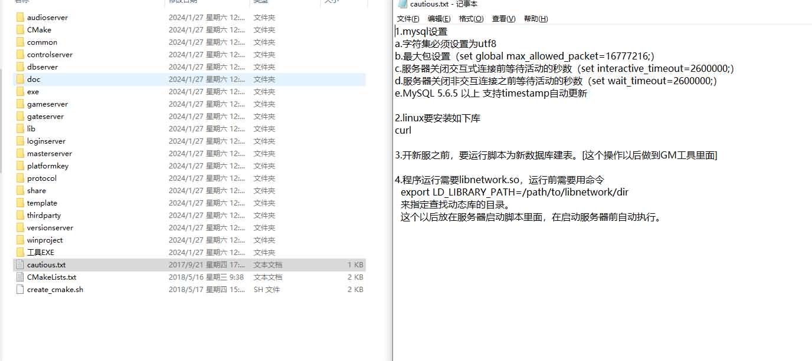This screenshot has width=812, height=361.
Task: Select the gameserver folder icon
Action: click(20, 104)
